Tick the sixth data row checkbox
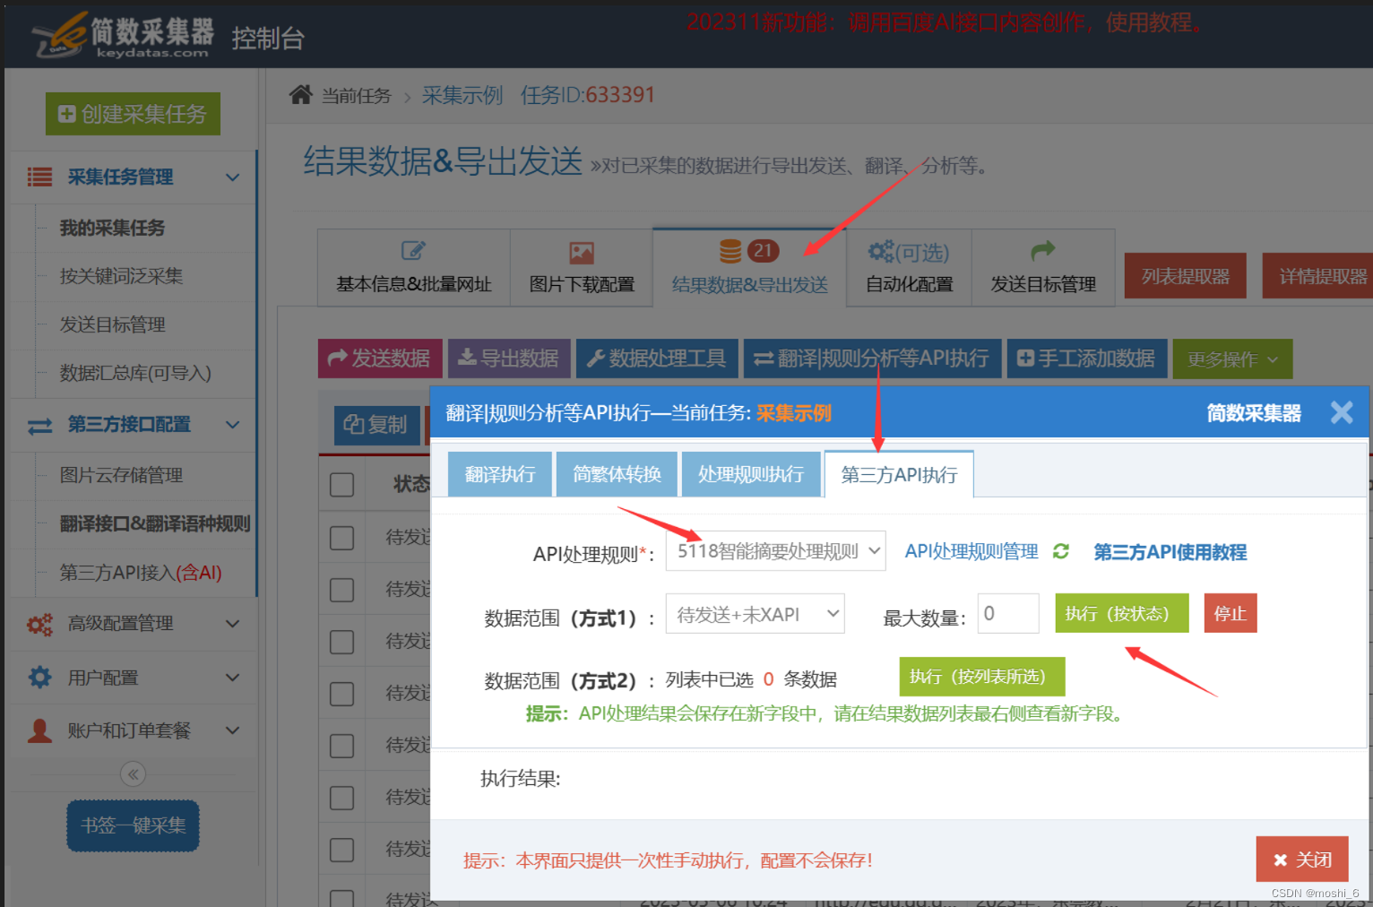 point(341,797)
